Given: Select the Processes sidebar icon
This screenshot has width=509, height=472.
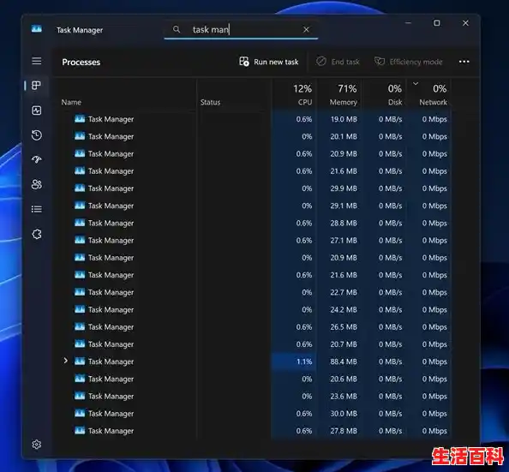Looking at the screenshot, I should pyautogui.click(x=36, y=86).
